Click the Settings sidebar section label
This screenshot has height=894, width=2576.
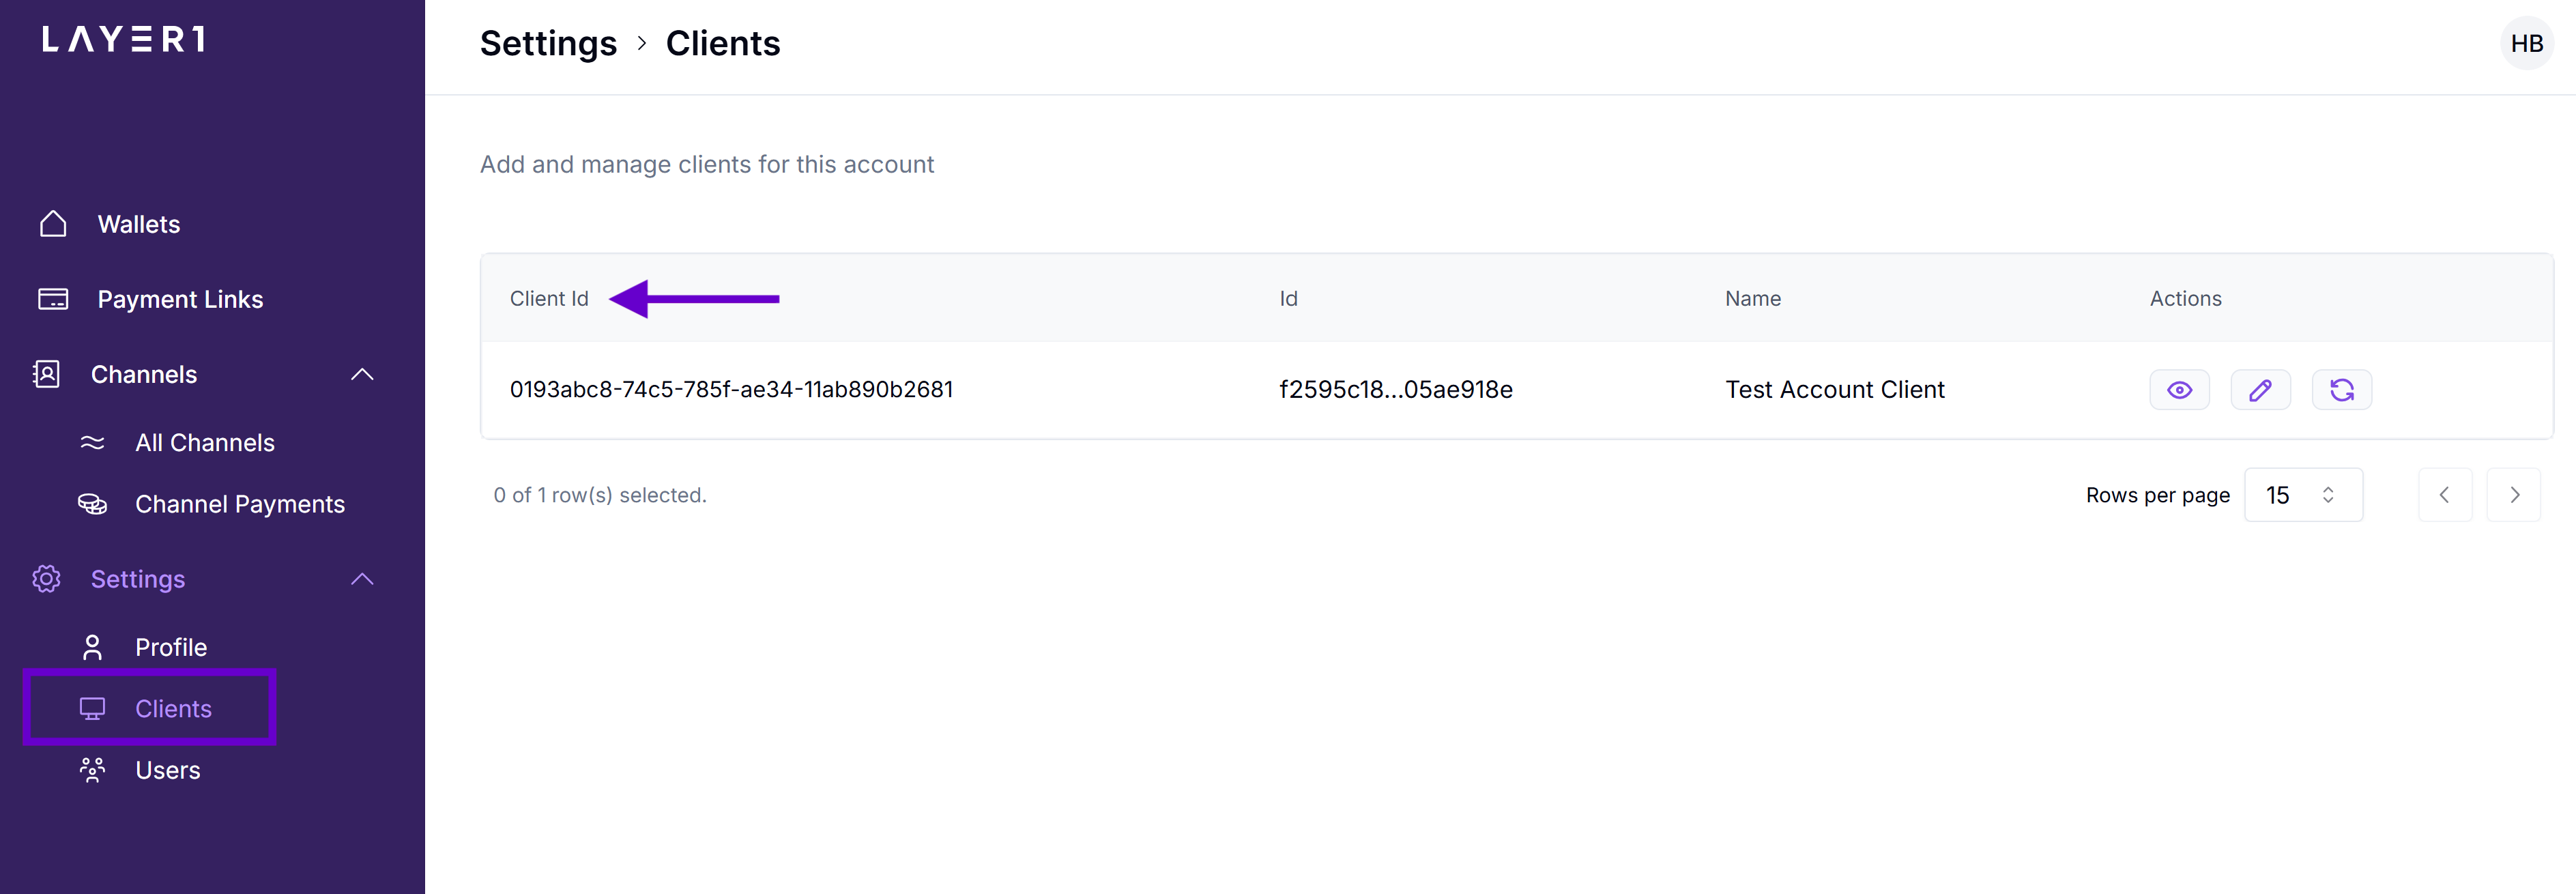point(138,579)
